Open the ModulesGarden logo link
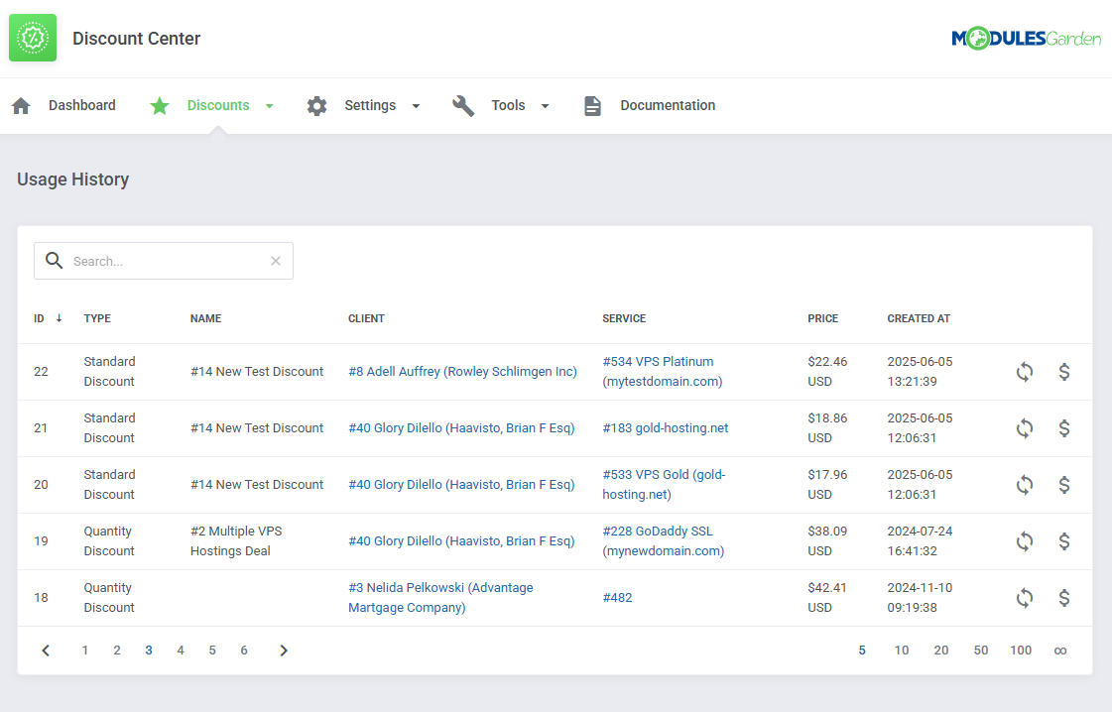Image resolution: width=1112 pixels, height=712 pixels. pyautogui.click(x=1026, y=38)
